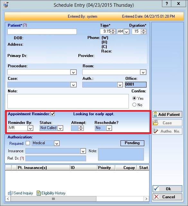Enable the Authorization Required checkbox
This screenshot has height=206, width=188.
(28, 143)
